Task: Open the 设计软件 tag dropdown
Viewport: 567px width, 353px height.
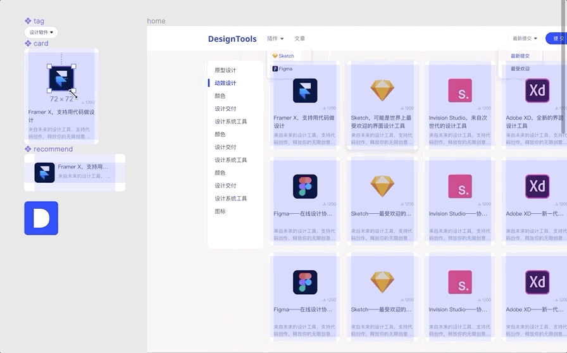Action: pos(41,32)
